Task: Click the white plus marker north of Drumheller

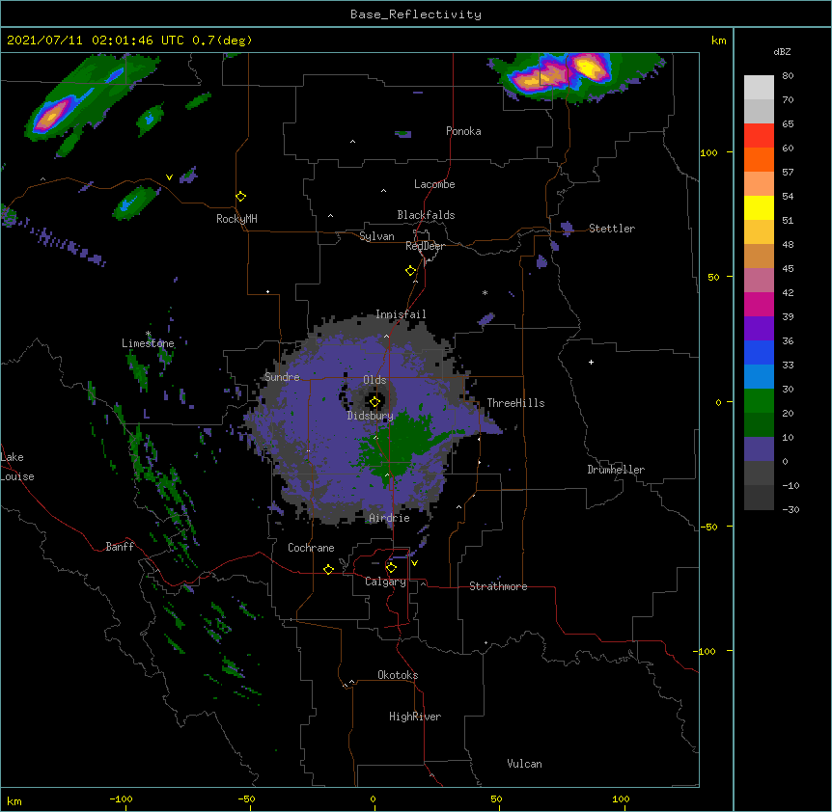Action: point(591,362)
